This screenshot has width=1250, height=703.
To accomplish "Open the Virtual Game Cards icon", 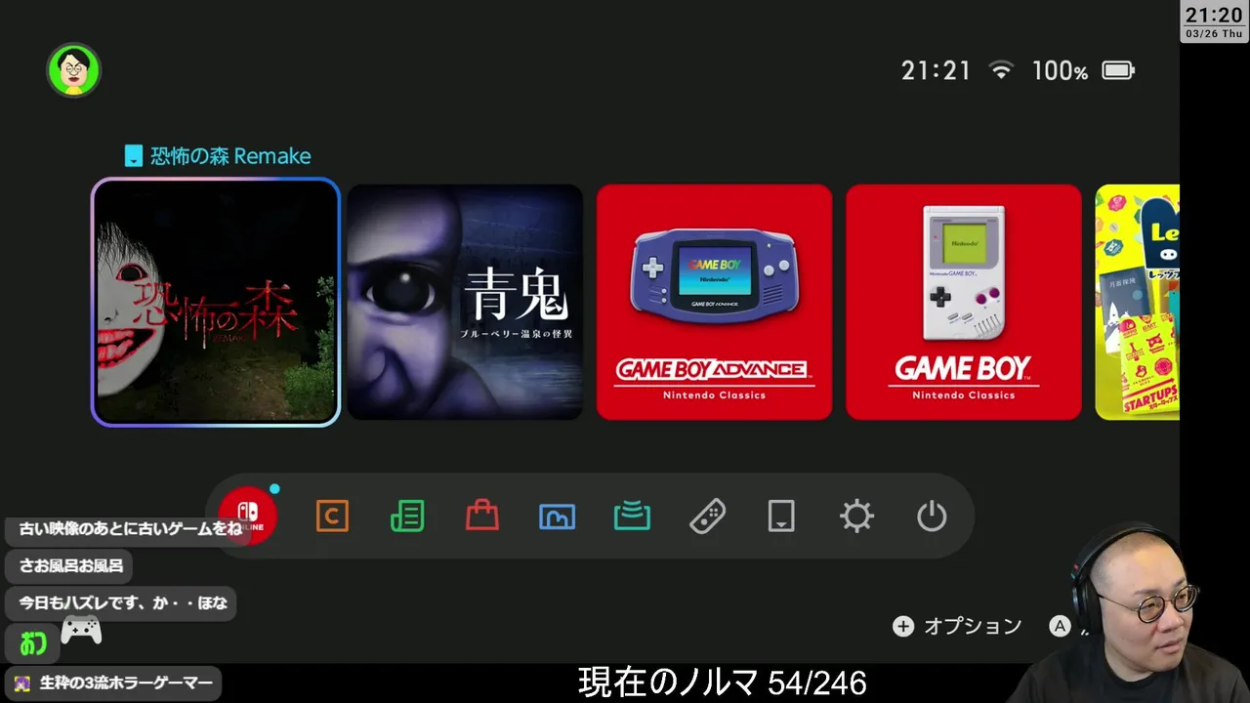I will click(781, 516).
